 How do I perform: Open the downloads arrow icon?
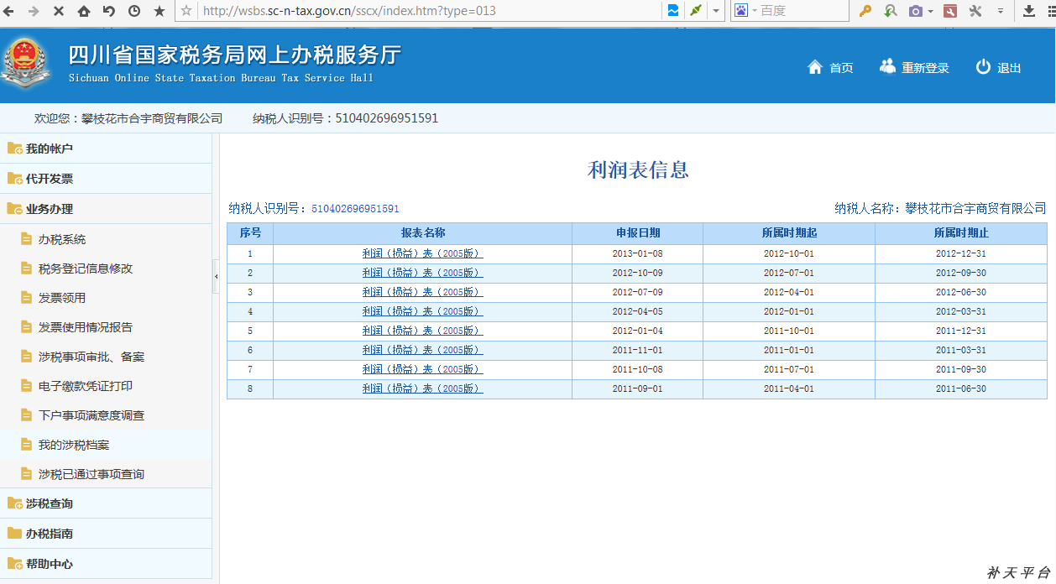tap(1029, 11)
